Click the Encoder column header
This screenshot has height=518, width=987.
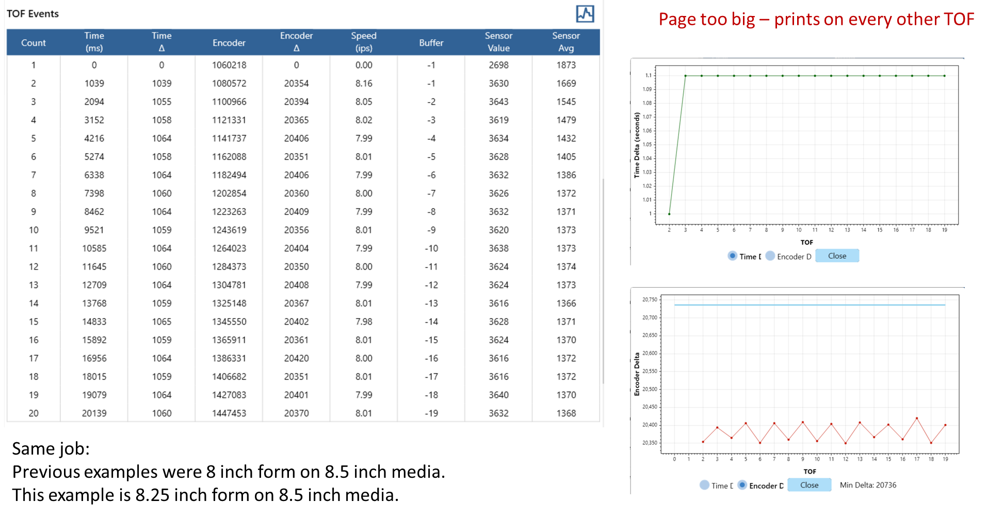coord(229,43)
